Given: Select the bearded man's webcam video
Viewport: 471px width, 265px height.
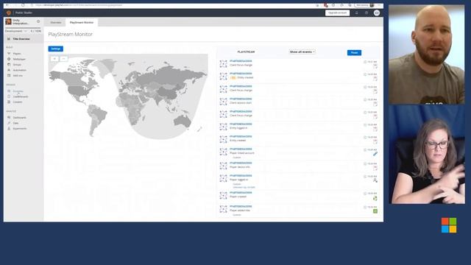Looking at the screenshot, I should coord(427,54).
